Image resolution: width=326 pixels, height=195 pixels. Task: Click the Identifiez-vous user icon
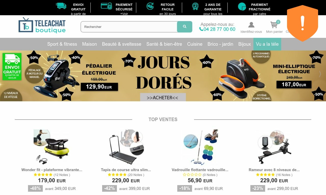click(251, 25)
